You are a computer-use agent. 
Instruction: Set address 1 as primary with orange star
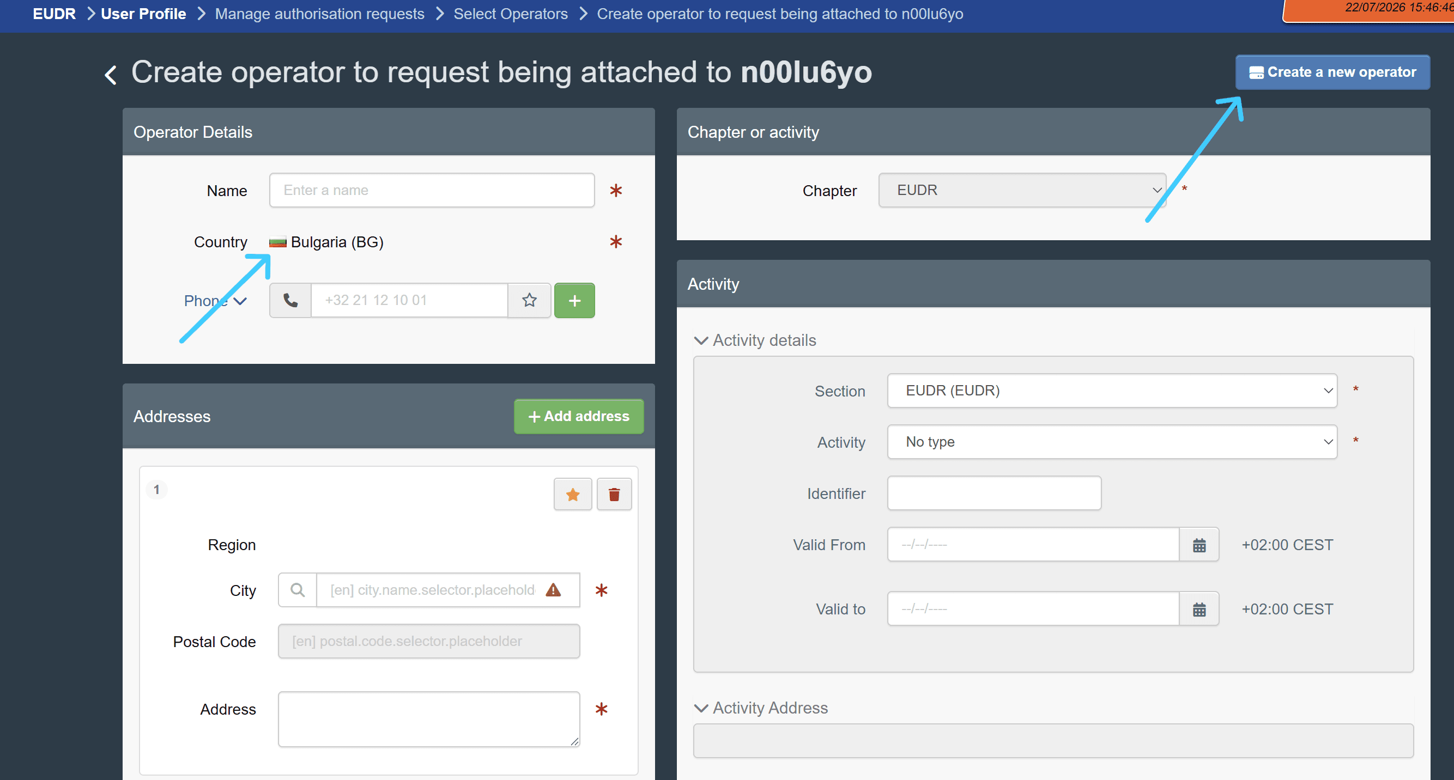(572, 495)
